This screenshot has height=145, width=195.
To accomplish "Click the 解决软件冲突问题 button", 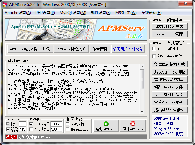I will coord(170,72).
